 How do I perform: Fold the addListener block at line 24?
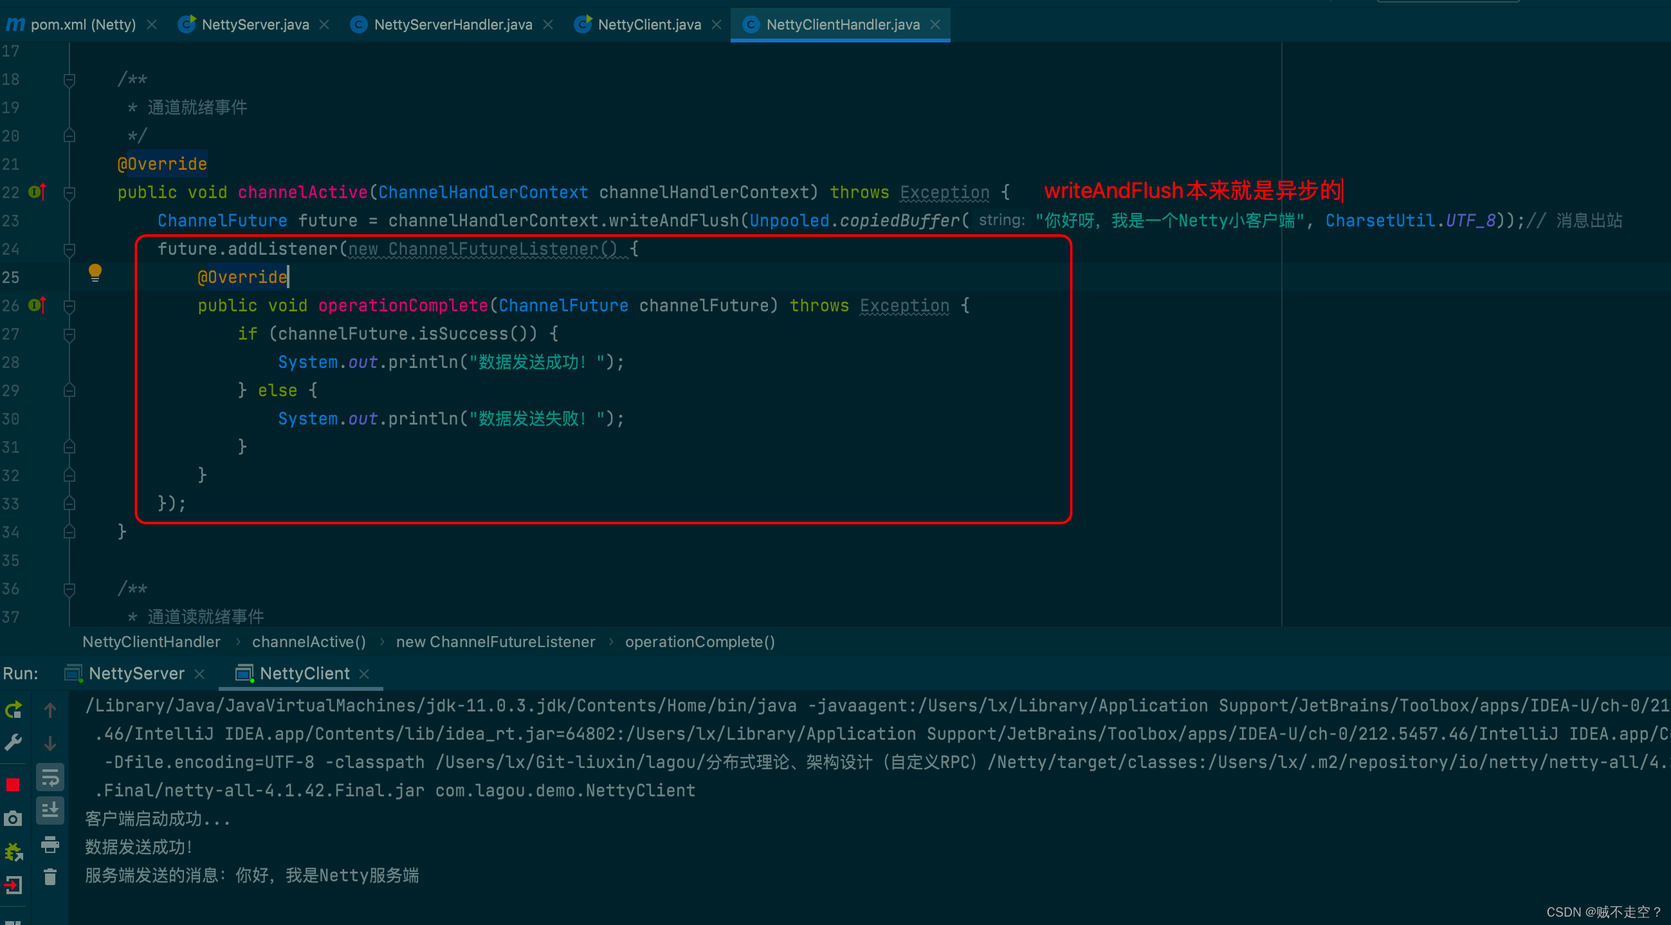69,249
